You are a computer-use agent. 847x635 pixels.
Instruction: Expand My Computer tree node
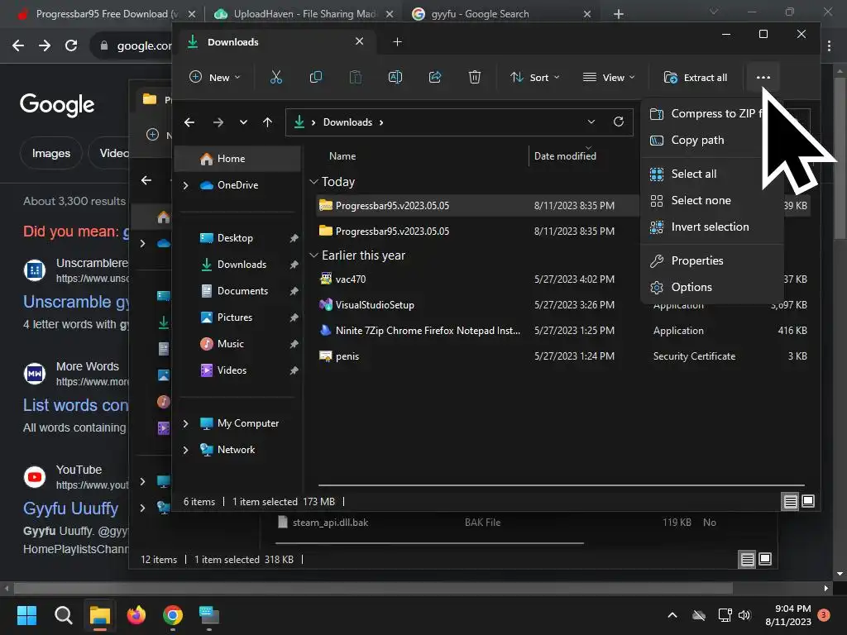pyautogui.click(x=185, y=423)
